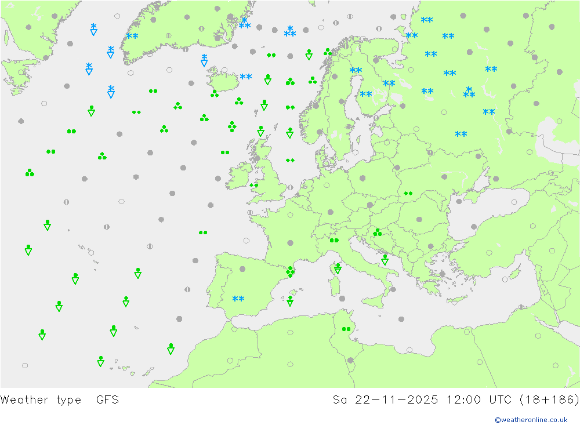Click the rain dots over northern Italy
The width and height of the screenshot is (580, 425).
[334, 241]
